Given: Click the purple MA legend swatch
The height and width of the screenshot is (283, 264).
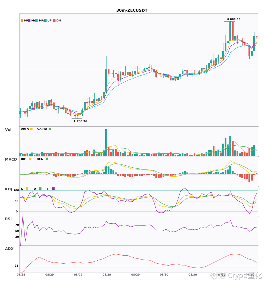Looking at the screenshot, I should 29,21.
